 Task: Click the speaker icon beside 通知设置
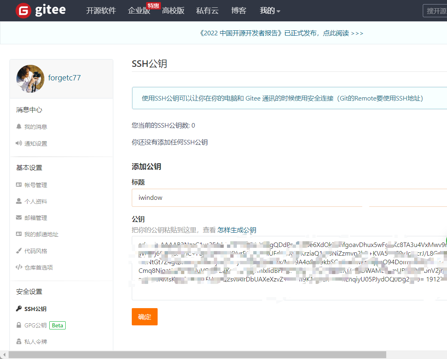point(19,143)
